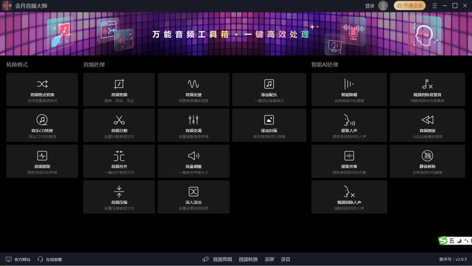Image resolution: width=472 pixels, height=266 pixels.
Task: Open the 淡入淡出 fade in/out tool
Action: click(x=194, y=197)
